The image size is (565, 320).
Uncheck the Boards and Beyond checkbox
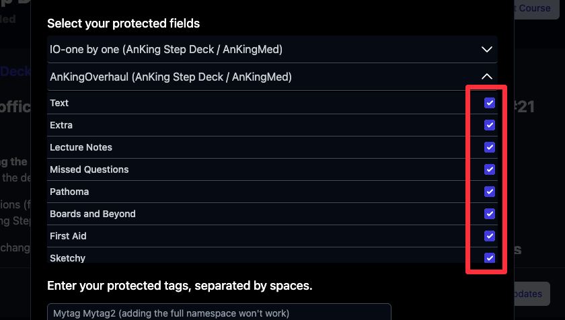[x=490, y=214]
